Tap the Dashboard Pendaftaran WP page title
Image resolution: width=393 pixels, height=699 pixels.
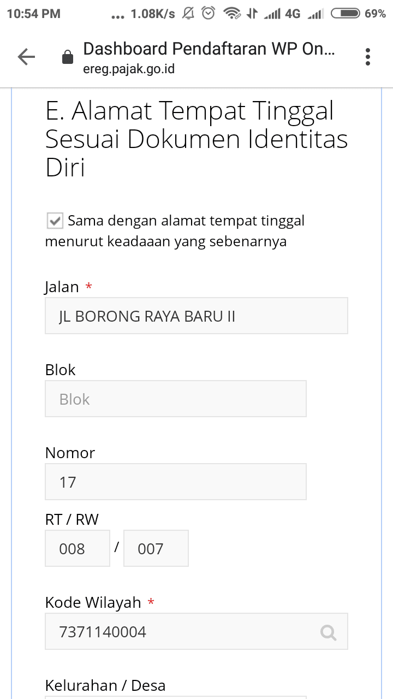[209, 49]
